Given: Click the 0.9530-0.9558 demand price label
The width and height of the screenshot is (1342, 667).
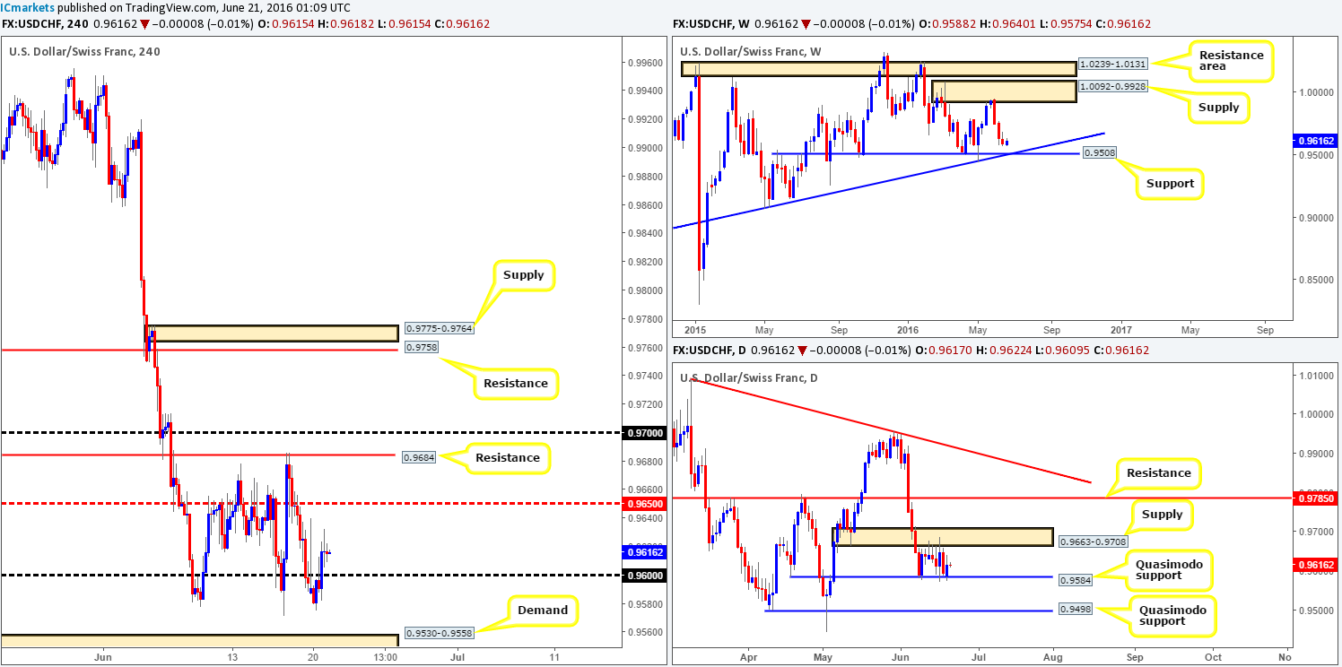Looking at the screenshot, I should (x=439, y=633).
